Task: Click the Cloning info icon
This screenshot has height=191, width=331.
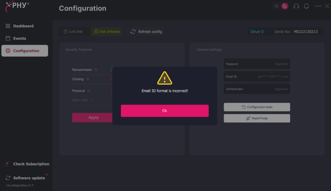Action: pyautogui.click(x=88, y=79)
